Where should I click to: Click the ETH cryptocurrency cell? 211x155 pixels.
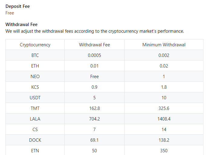click(x=35, y=66)
